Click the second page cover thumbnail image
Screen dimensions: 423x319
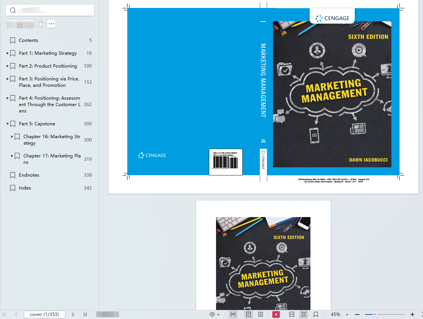(263, 264)
